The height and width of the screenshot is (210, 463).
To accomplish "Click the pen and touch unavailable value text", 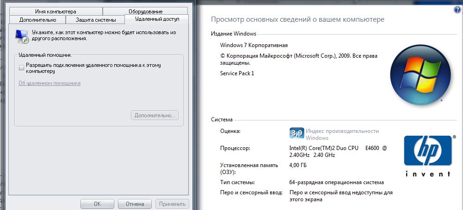I will pyautogui.click(x=341, y=196).
